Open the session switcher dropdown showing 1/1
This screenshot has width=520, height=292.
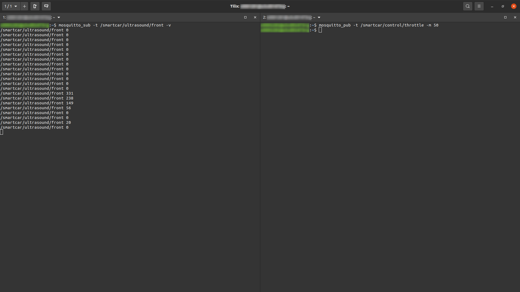pos(11,6)
